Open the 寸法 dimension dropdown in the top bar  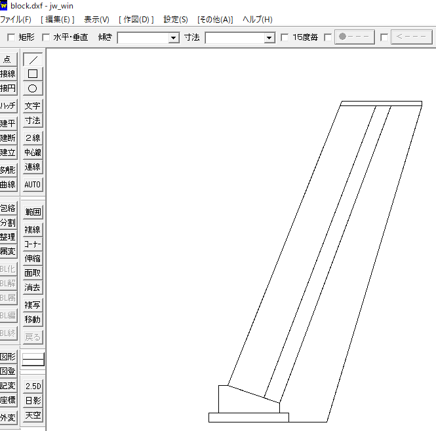pyautogui.click(x=269, y=38)
